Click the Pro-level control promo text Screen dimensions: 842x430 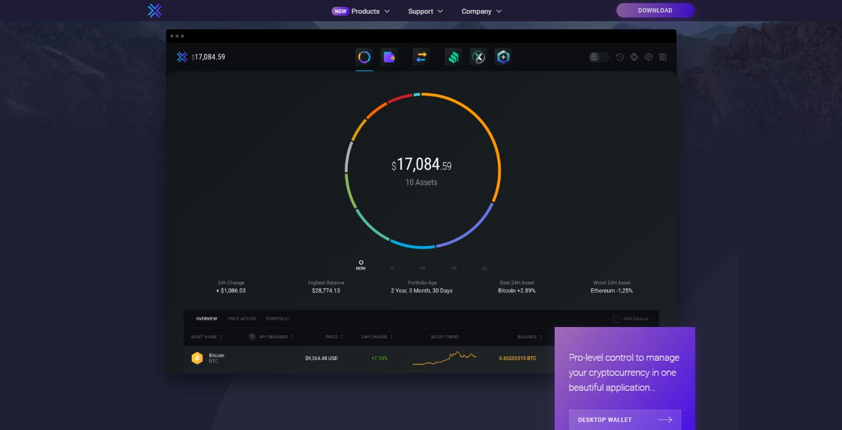pyautogui.click(x=624, y=373)
